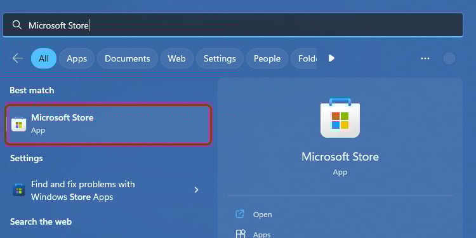Image resolution: width=476 pixels, height=238 pixels.
Task: Open the Microsoft Store best match result
Action: point(109,124)
